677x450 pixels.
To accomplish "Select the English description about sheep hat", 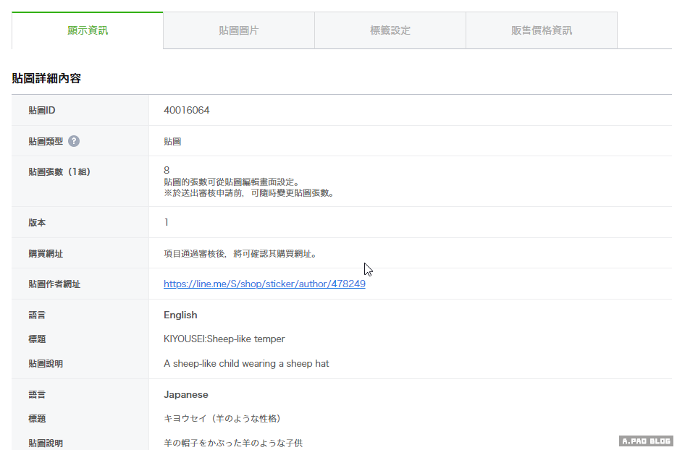I will point(246,363).
